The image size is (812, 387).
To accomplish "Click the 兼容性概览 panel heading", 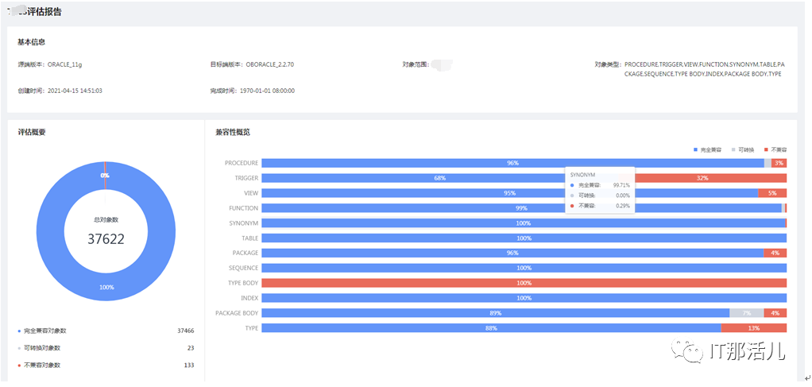I will 233,132.
